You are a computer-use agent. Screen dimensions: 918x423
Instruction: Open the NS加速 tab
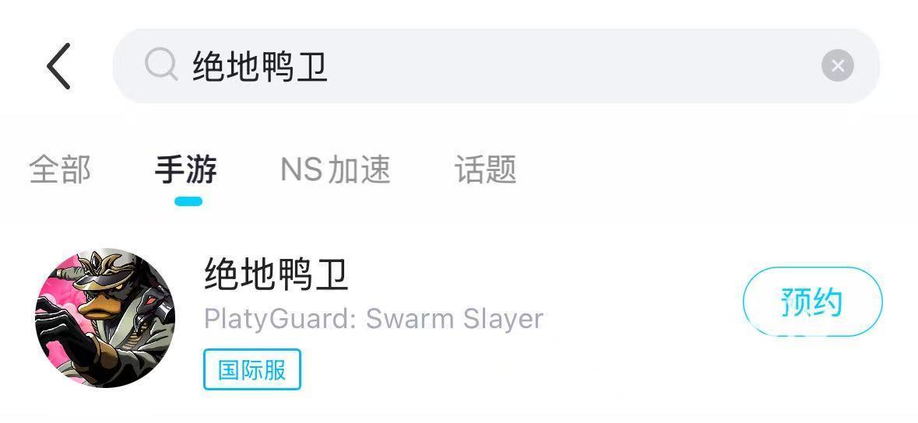(336, 170)
